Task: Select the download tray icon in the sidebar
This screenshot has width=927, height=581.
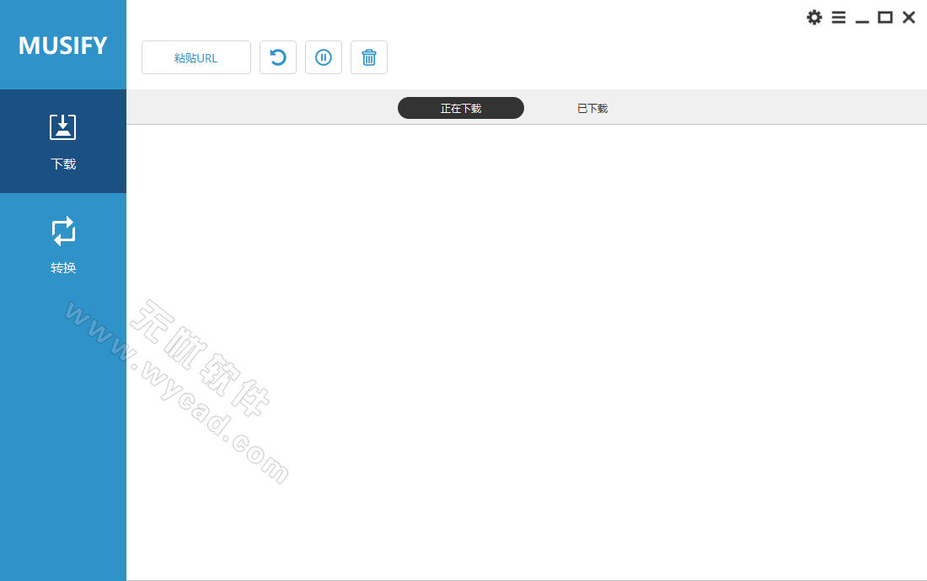Action: coord(63,127)
